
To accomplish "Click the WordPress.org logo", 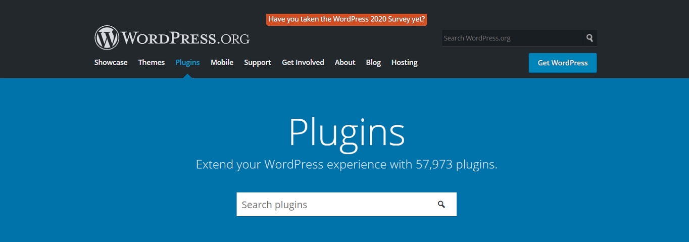I will click(x=172, y=38).
